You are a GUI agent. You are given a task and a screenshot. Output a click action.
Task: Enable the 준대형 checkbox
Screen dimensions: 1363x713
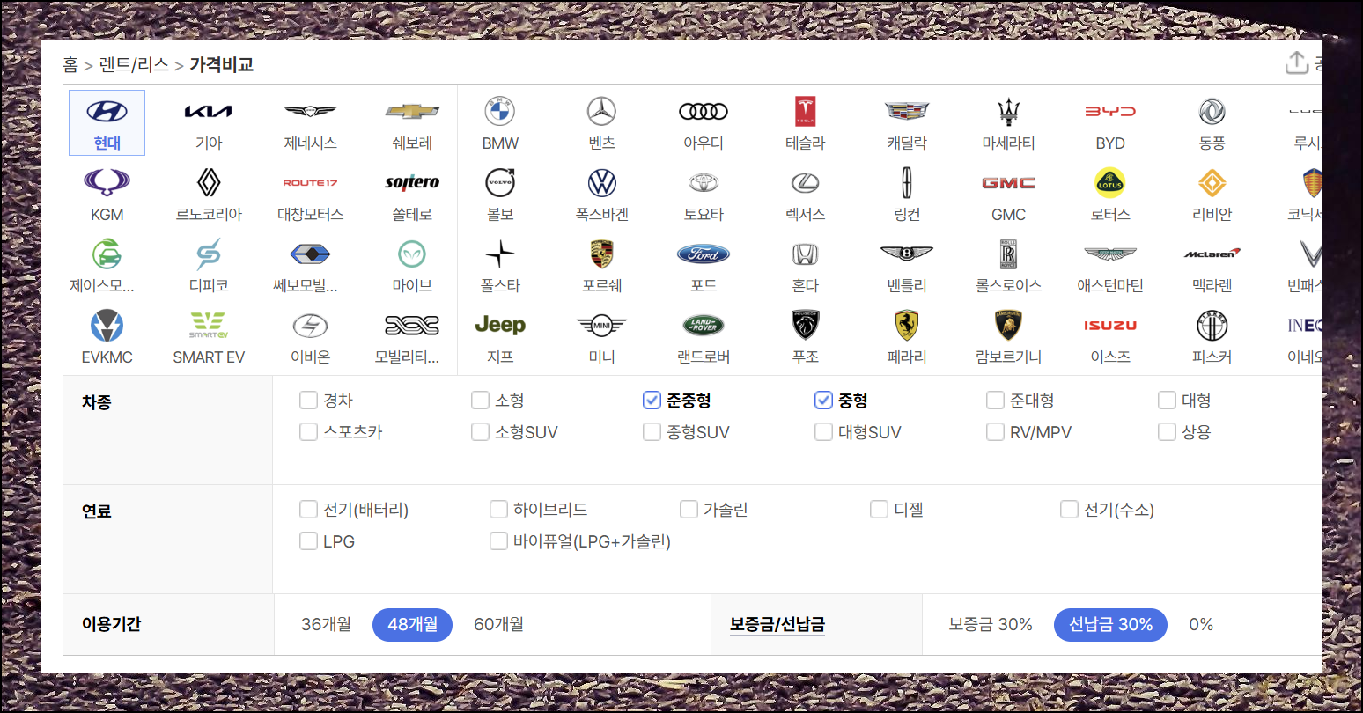[x=995, y=401]
